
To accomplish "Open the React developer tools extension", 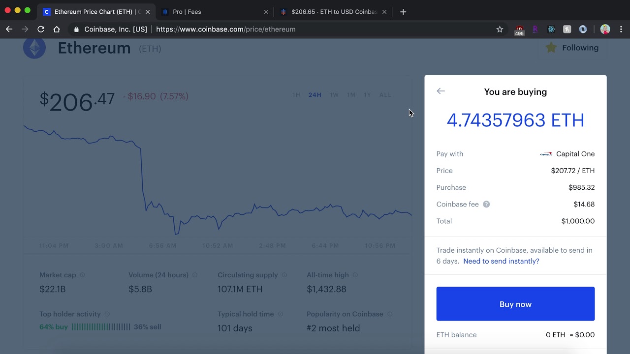I will pyautogui.click(x=551, y=29).
